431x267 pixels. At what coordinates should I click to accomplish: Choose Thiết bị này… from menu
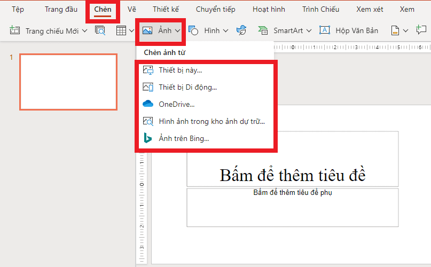tap(206, 70)
